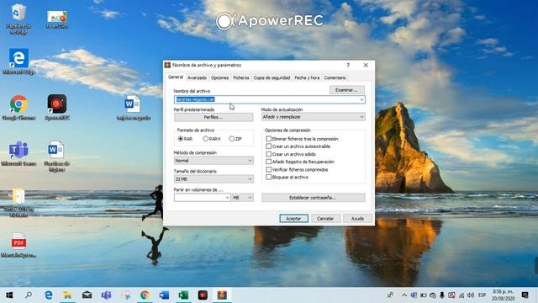Open the Microsoft Edge desktop shortcut

pyautogui.click(x=18, y=61)
